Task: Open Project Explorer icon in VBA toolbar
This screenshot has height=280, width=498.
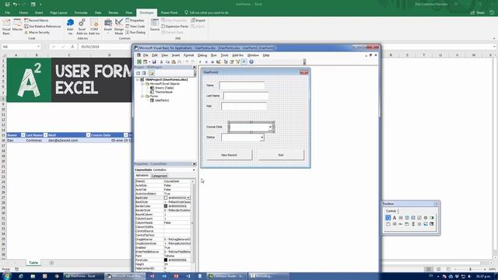Action: coord(226,62)
